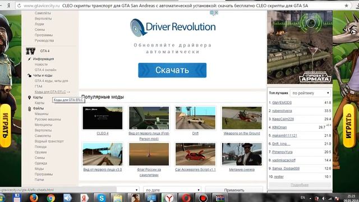Open the file explorer taskbar icon

point(118,198)
